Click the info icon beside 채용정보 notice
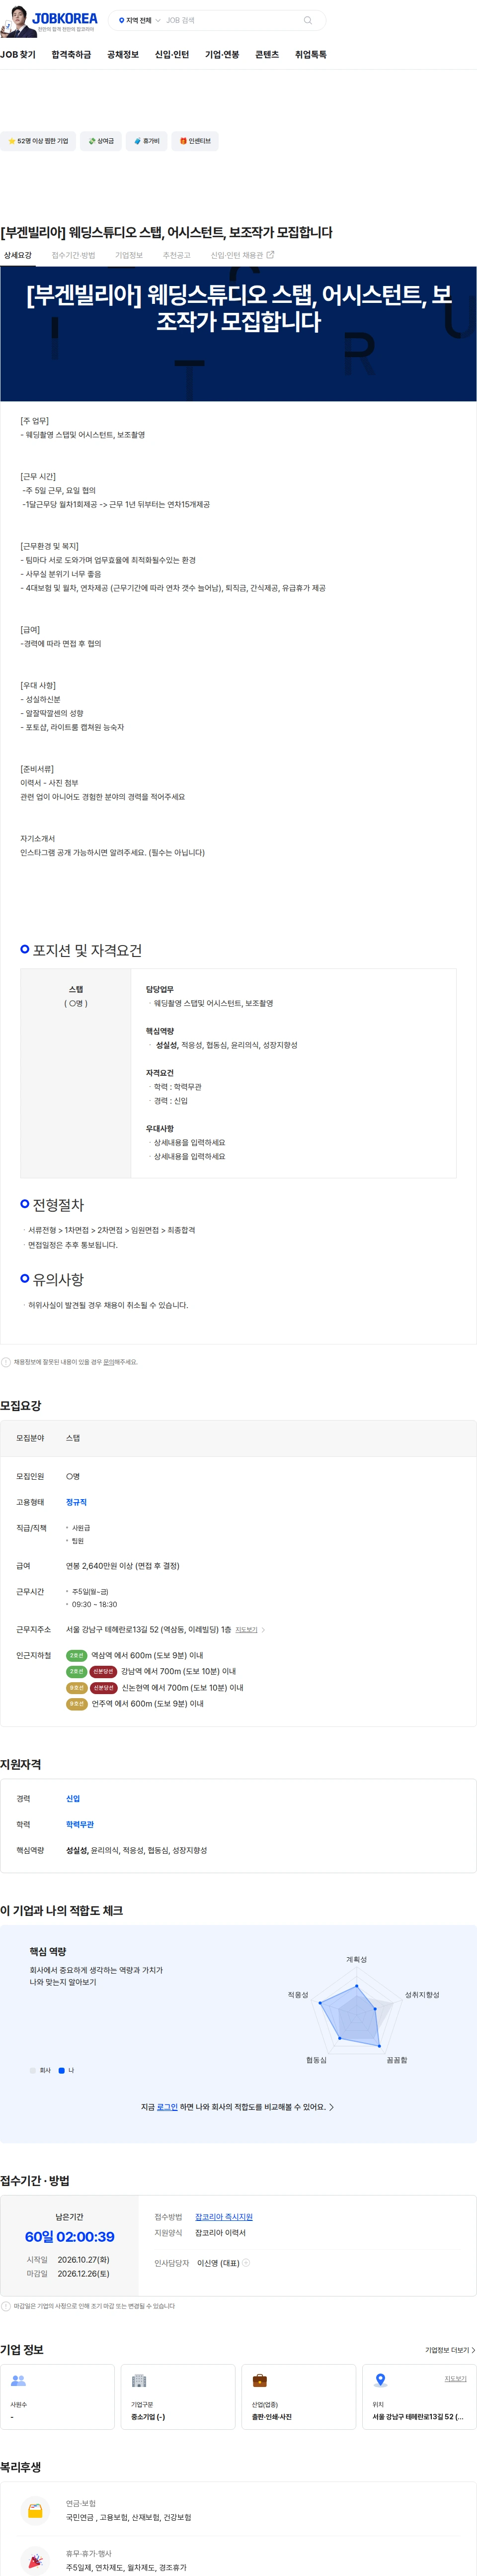Image resolution: width=477 pixels, height=2576 pixels. [6, 1362]
